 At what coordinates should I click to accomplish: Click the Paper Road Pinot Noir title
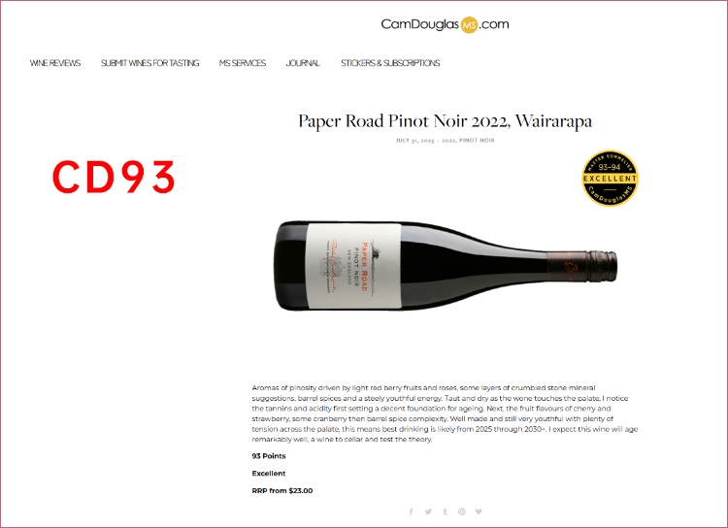point(445,121)
